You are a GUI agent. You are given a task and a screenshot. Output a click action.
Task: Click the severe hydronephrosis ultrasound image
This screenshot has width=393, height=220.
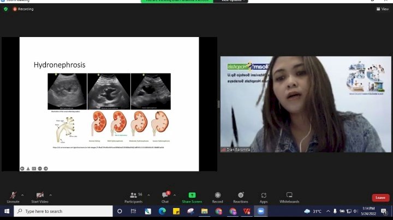click(151, 91)
